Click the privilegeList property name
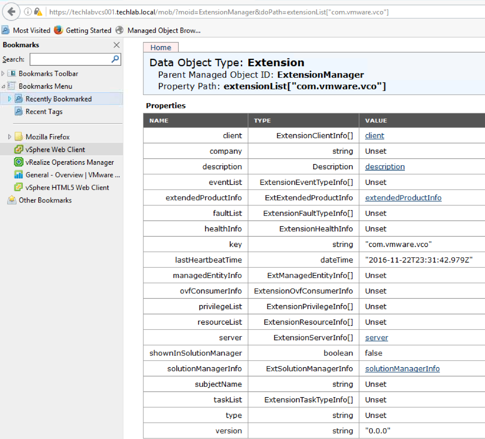The image size is (485, 439). (x=220, y=307)
